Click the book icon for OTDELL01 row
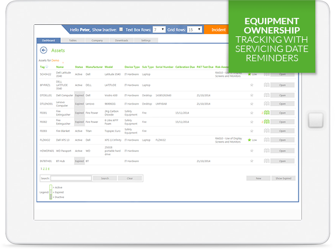335x250 pixels. (267, 95)
